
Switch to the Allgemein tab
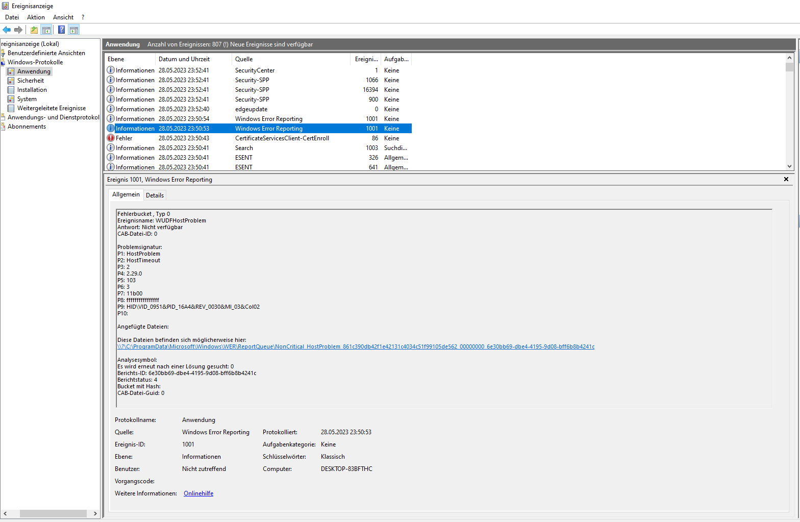click(x=126, y=194)
